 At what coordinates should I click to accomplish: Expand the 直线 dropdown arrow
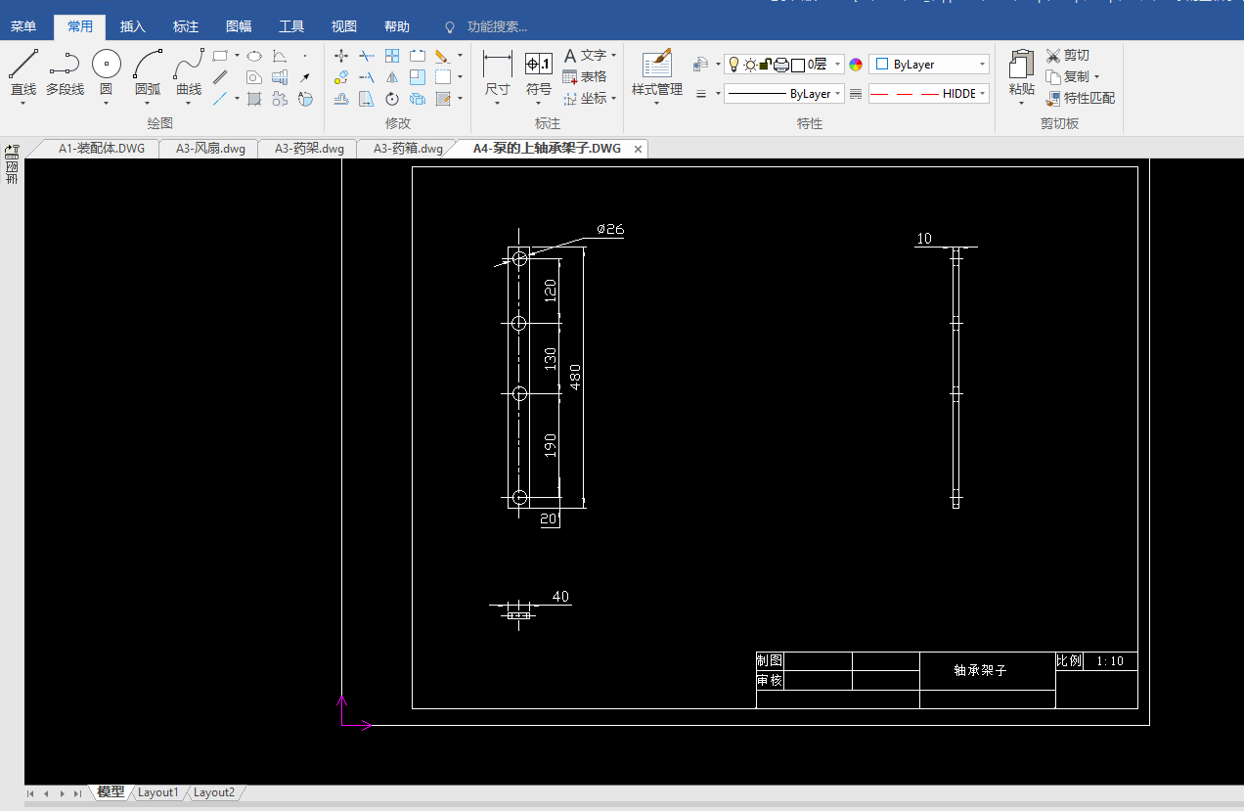point(23,103)
